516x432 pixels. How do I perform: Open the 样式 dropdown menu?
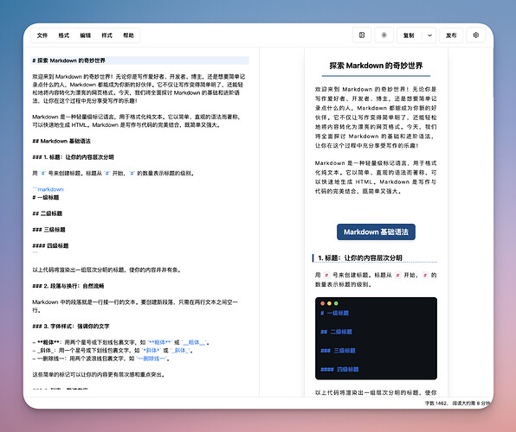coord(107,35)
